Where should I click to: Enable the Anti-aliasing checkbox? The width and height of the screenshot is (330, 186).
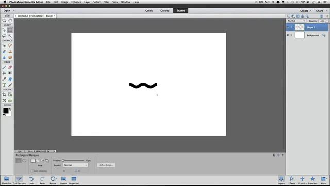32,171
